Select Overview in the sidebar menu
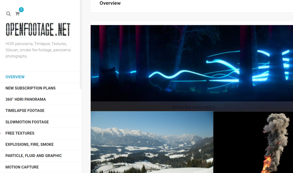This screenshot has width=293, height=173. 15,77
